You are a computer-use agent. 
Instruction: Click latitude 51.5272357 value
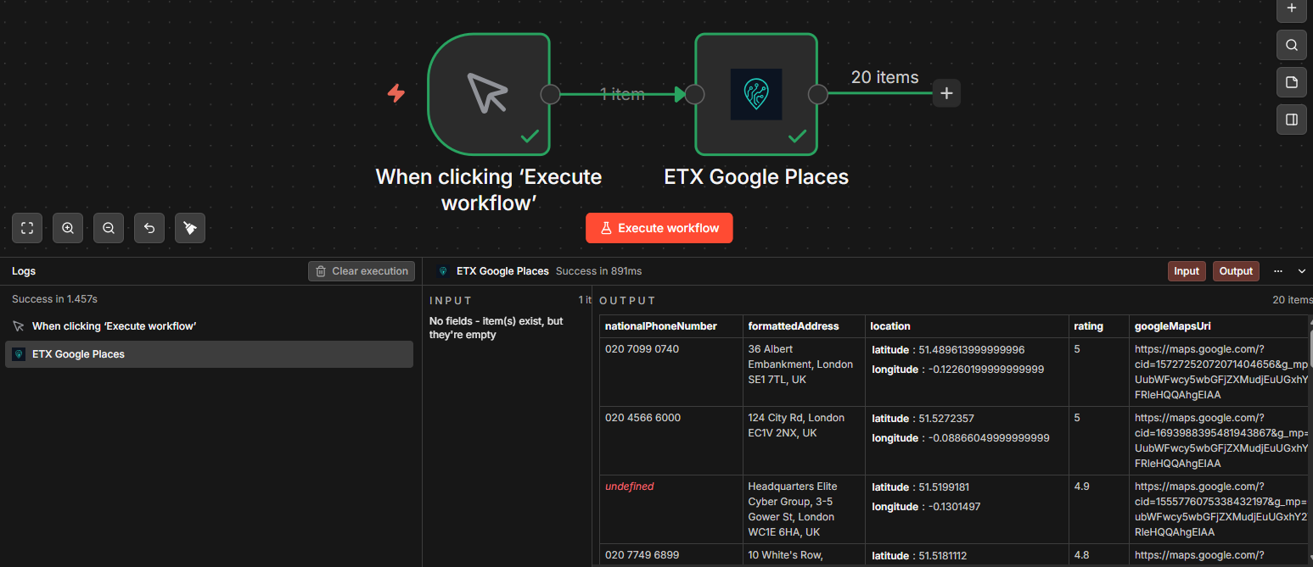(946, 419)
